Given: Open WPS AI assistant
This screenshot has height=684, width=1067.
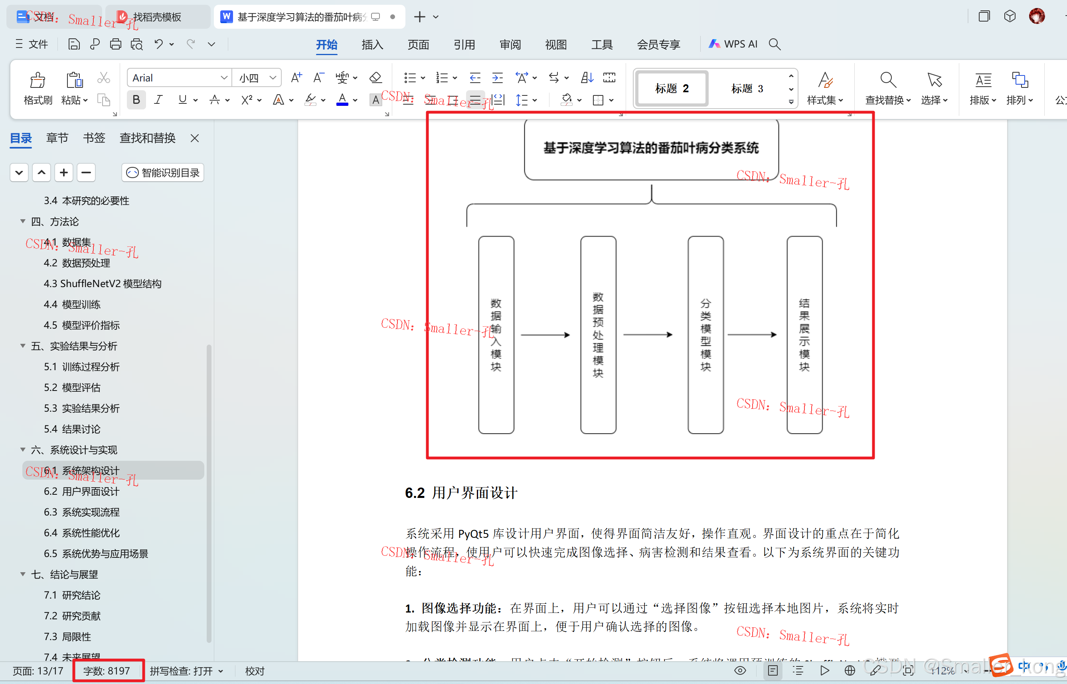Looking at the screenshot, I should tap(733, 44).
